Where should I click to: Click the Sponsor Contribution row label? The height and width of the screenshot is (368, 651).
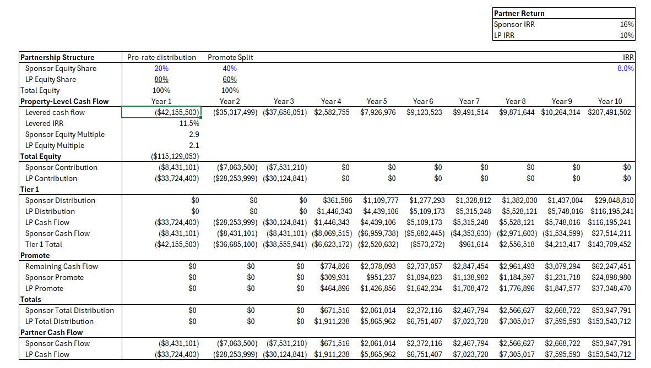61,168
